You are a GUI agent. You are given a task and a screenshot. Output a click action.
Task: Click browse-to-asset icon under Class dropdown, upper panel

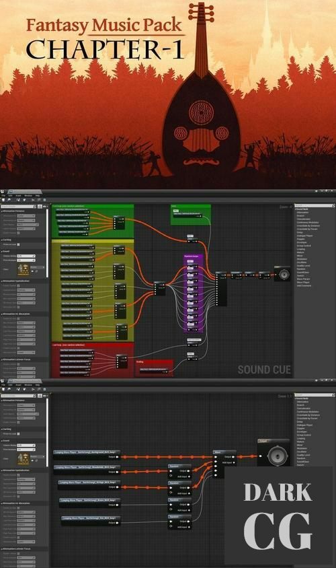tap(36, 271)
